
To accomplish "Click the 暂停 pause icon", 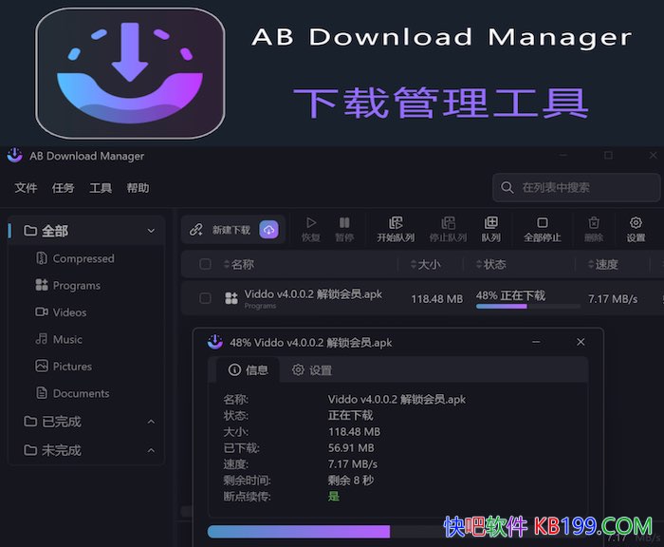I will (x=344, y=222).
